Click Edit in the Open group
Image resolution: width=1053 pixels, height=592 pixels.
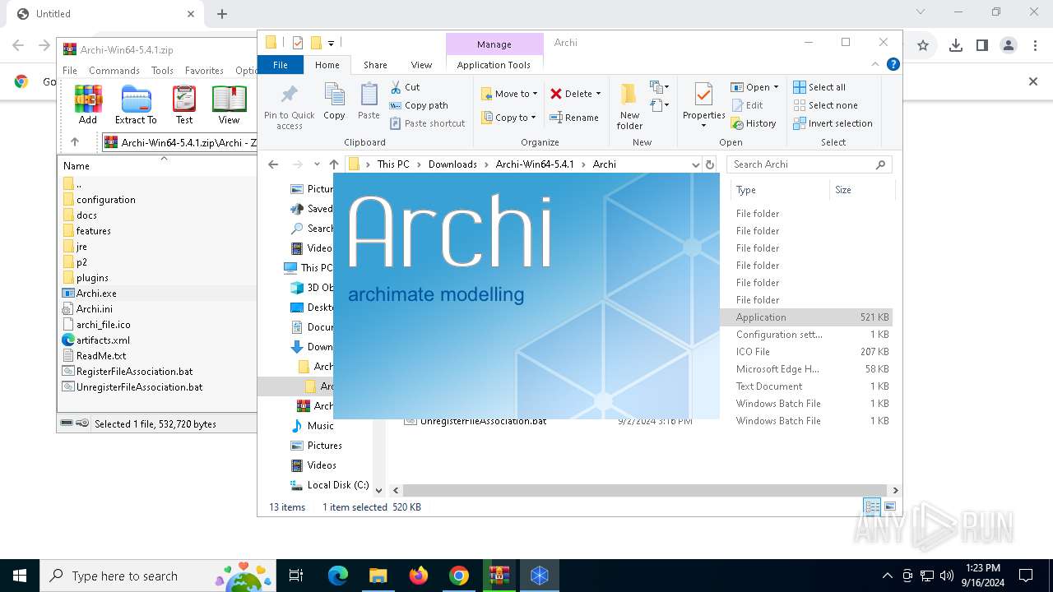pos(747,105)
